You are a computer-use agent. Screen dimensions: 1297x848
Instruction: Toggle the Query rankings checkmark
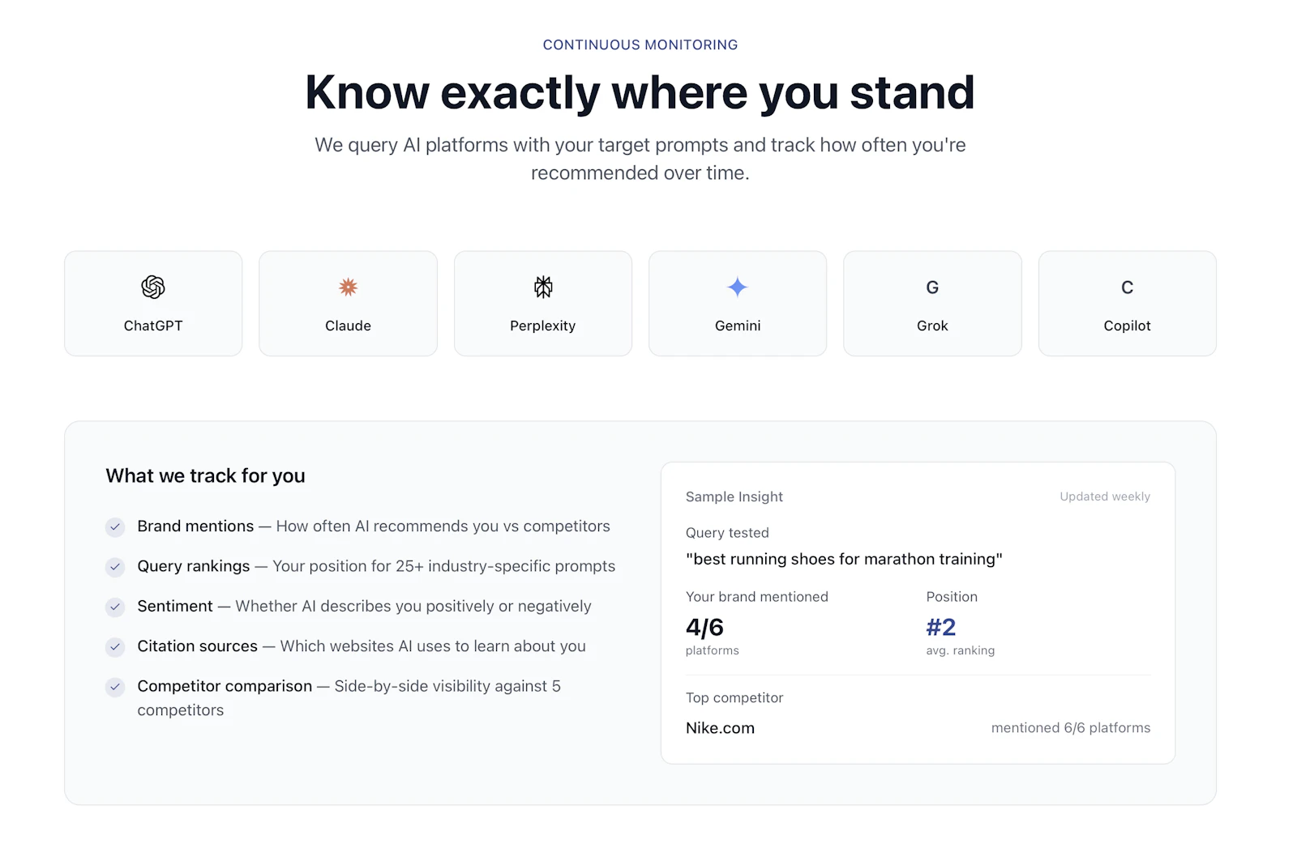point(115,567)
